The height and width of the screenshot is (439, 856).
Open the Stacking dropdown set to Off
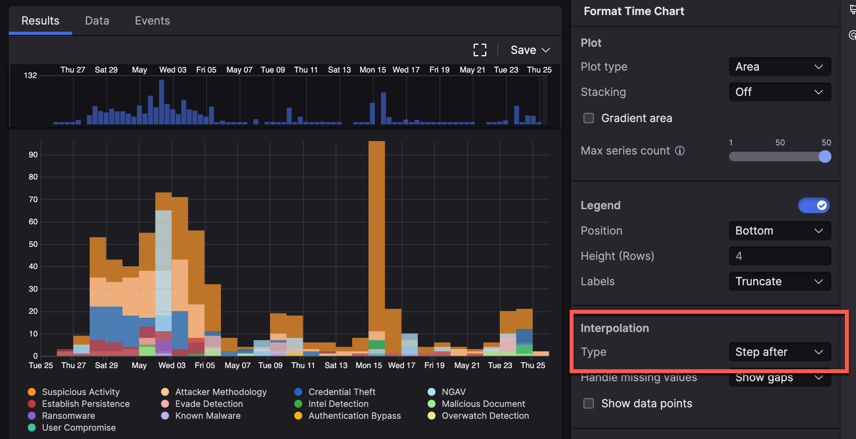pos(779,92)
